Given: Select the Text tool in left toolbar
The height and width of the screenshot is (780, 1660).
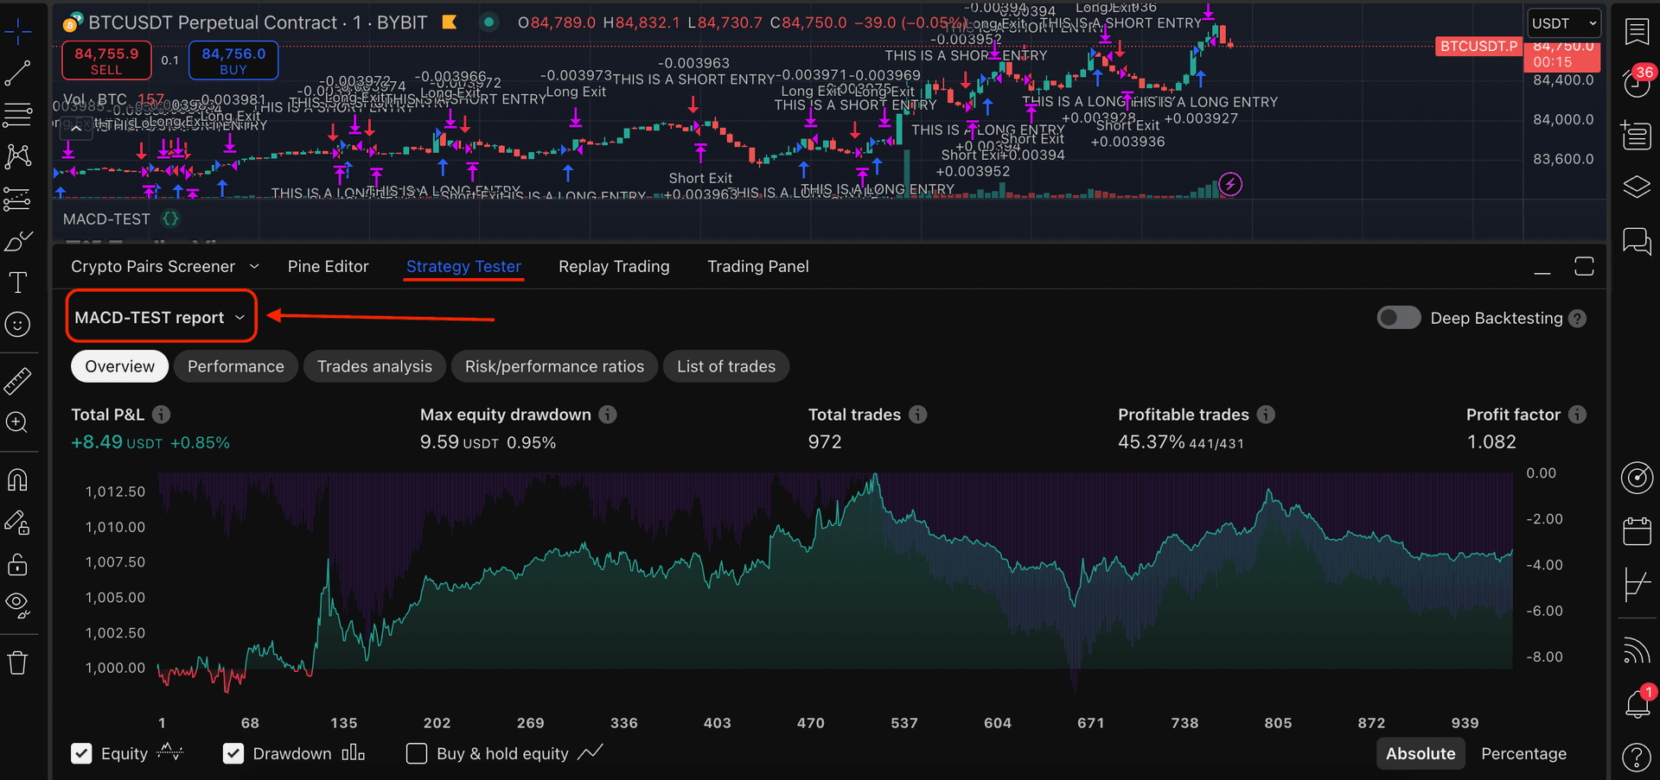Looking at the screenshot, I should [x=18, y=282].
